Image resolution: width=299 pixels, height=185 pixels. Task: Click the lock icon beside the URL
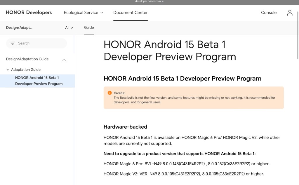pos(163,1)
